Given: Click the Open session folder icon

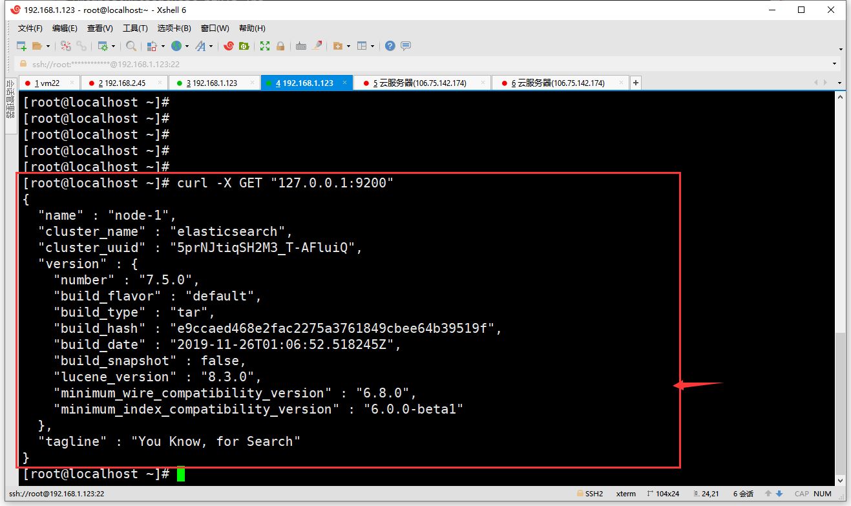Looking at the screenshot, I should 37,46.
